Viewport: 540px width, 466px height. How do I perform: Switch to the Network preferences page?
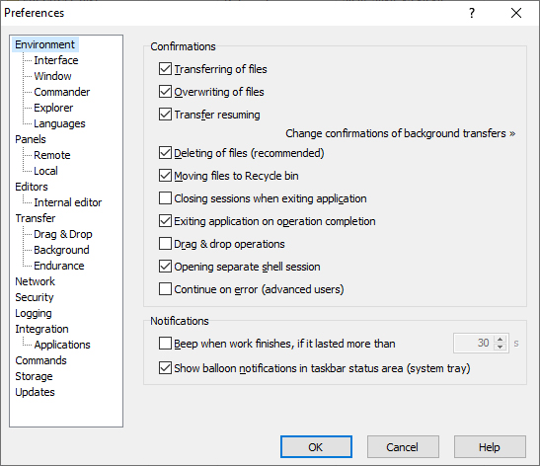[x=35, y=281]
